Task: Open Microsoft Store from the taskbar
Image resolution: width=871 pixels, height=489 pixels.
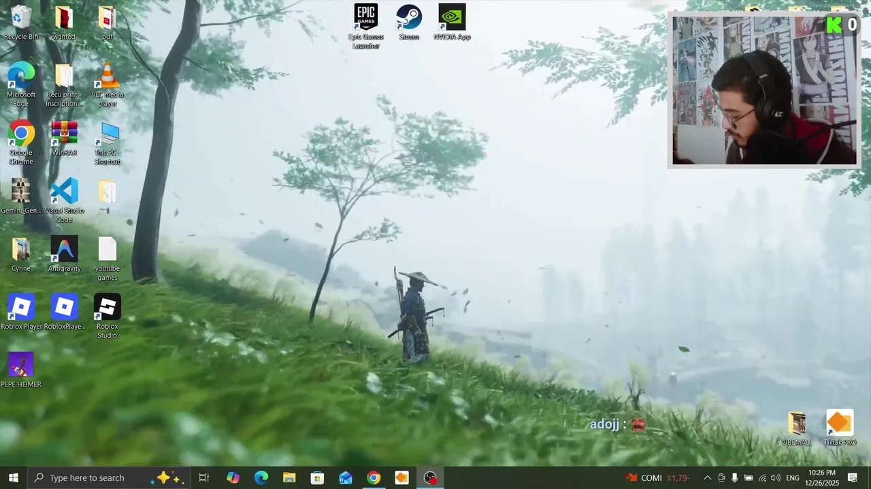Action: pyautogui.click(x=317, y=477)
